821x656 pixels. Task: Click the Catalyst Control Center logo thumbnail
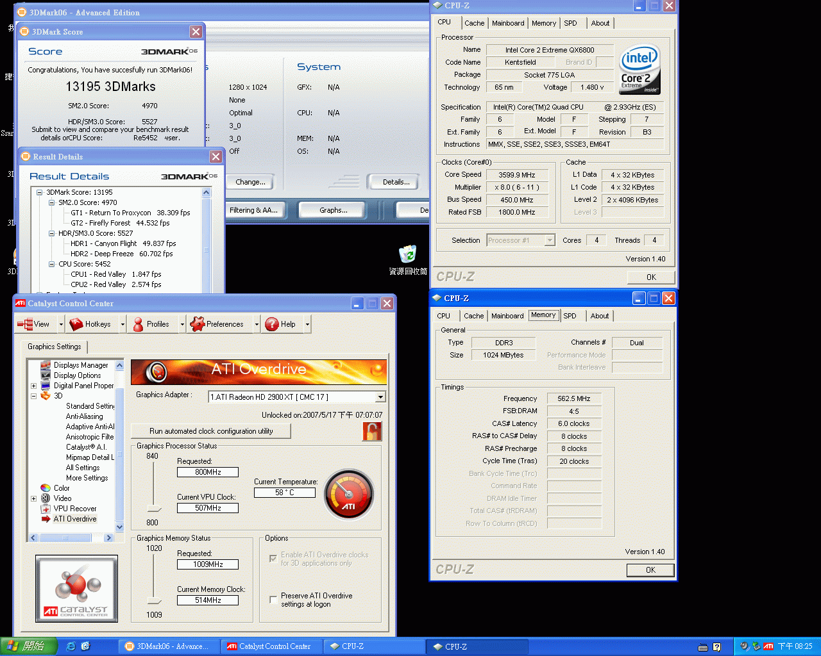pos(77,588)
